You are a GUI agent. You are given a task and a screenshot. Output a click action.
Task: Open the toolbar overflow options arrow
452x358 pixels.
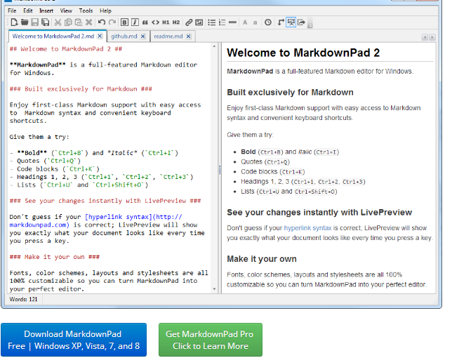click(x=310, y=26)
